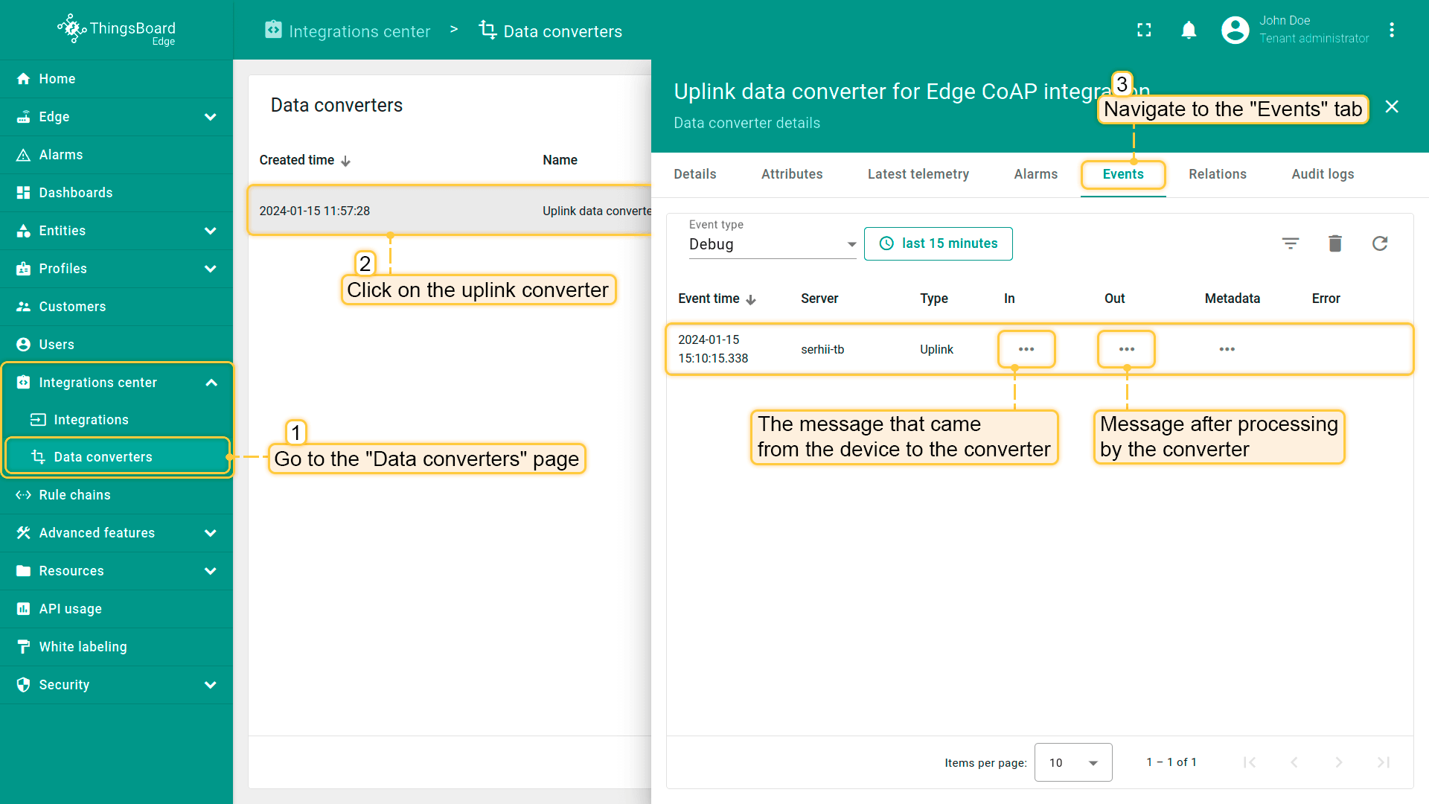Refresh the events list
This screenshot has width=1429, height=804.
pos(1380,243)
